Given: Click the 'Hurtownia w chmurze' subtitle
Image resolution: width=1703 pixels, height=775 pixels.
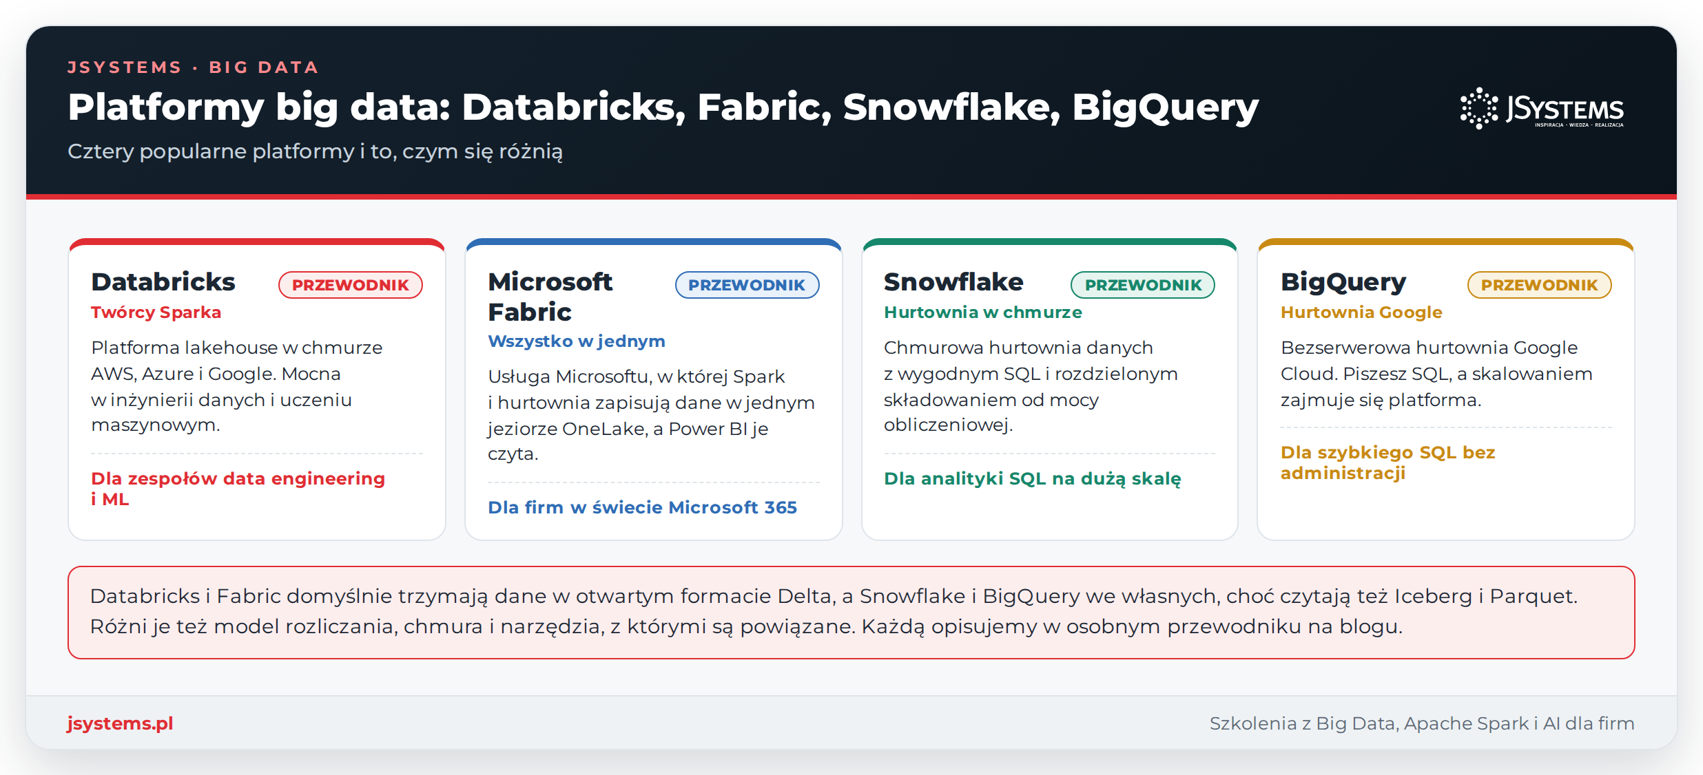Looking at the screenshot, I should (983, 312).
